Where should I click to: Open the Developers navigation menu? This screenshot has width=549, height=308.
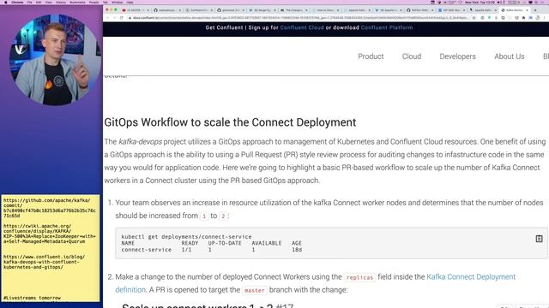(x=457, y=56)
